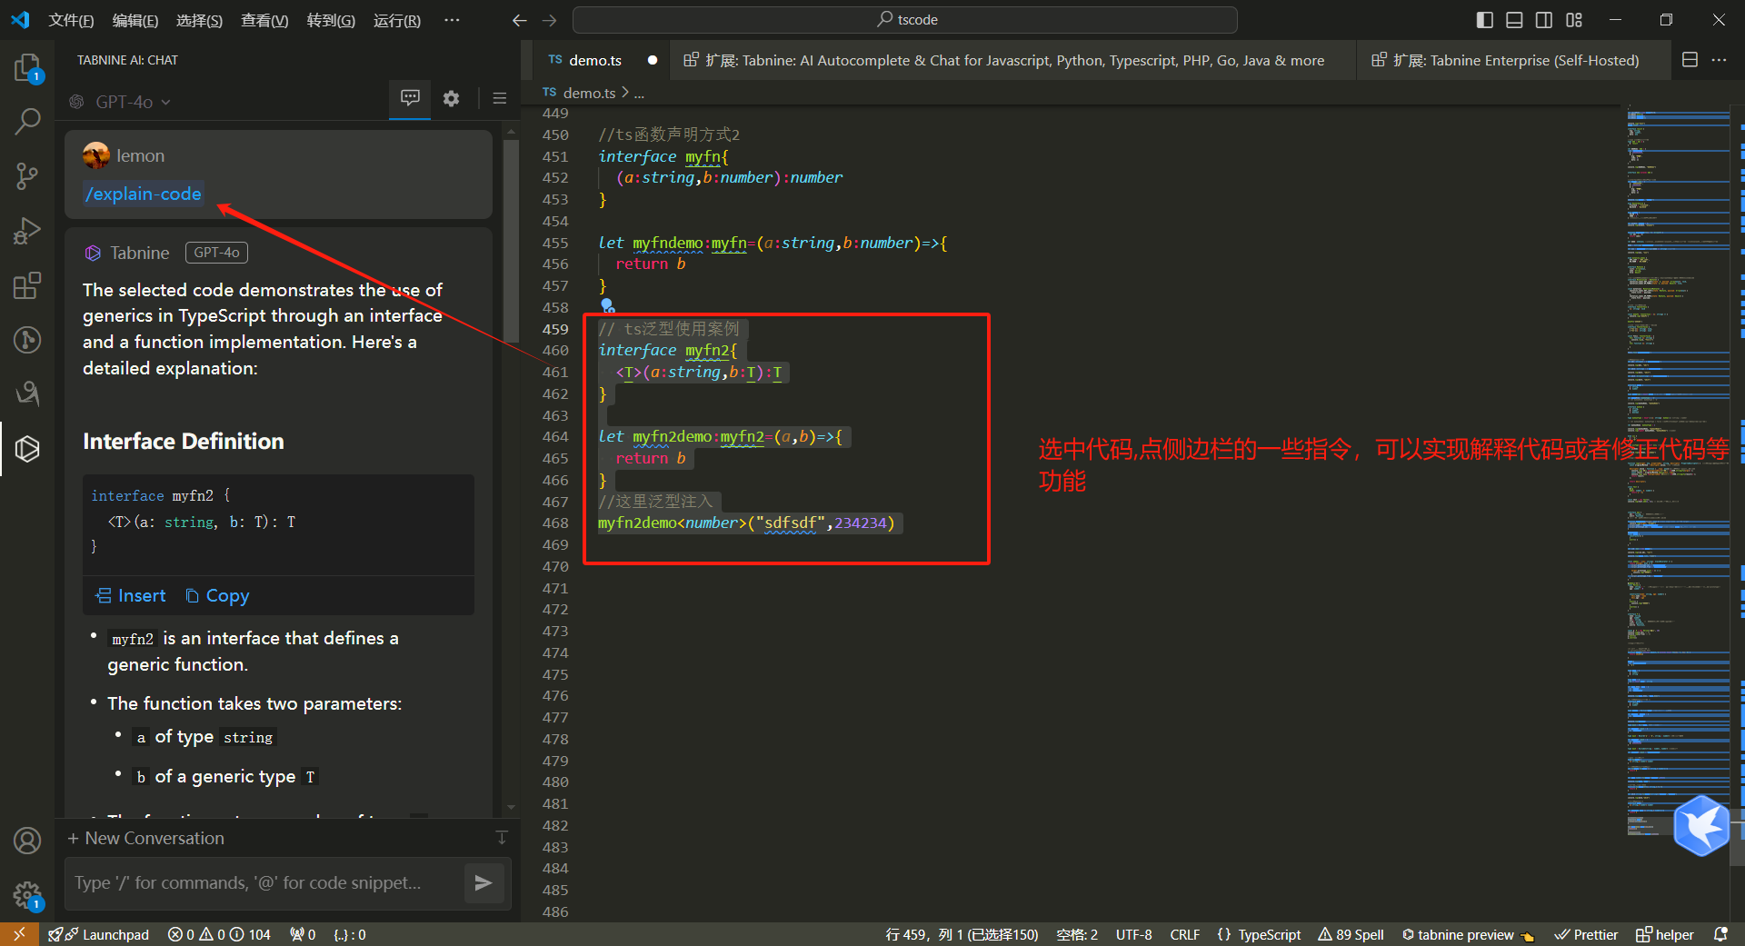Open the Search view in activity bar
Viewport: 1745px width, 946px height.
27,121
